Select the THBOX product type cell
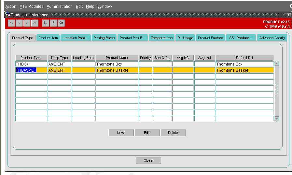 click(31, 64)
